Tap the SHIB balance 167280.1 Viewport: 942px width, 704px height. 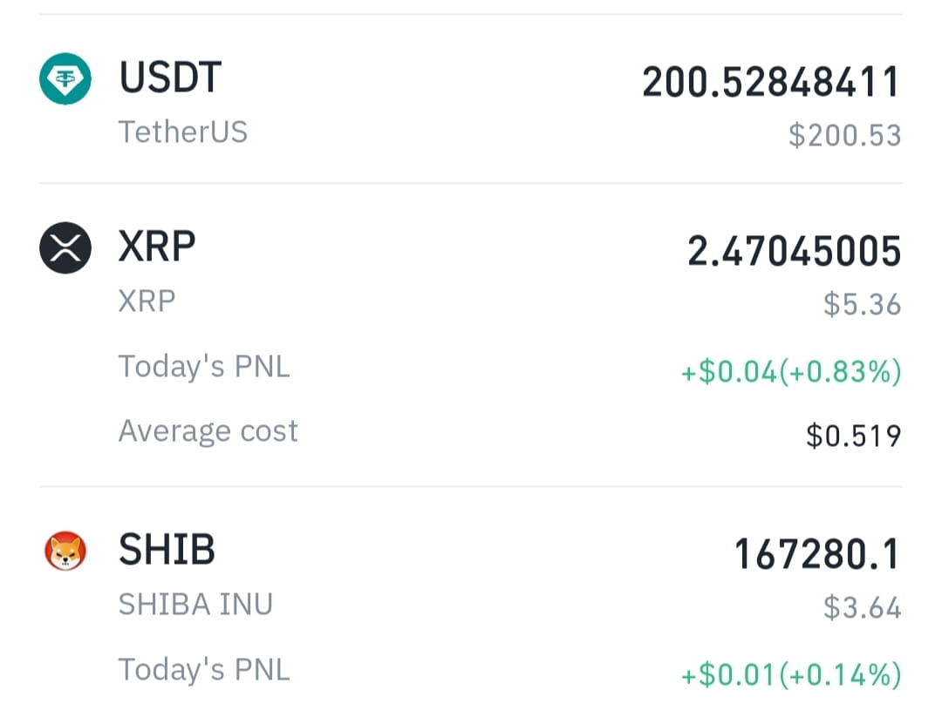pyautogui.click(x=817, y=554)
